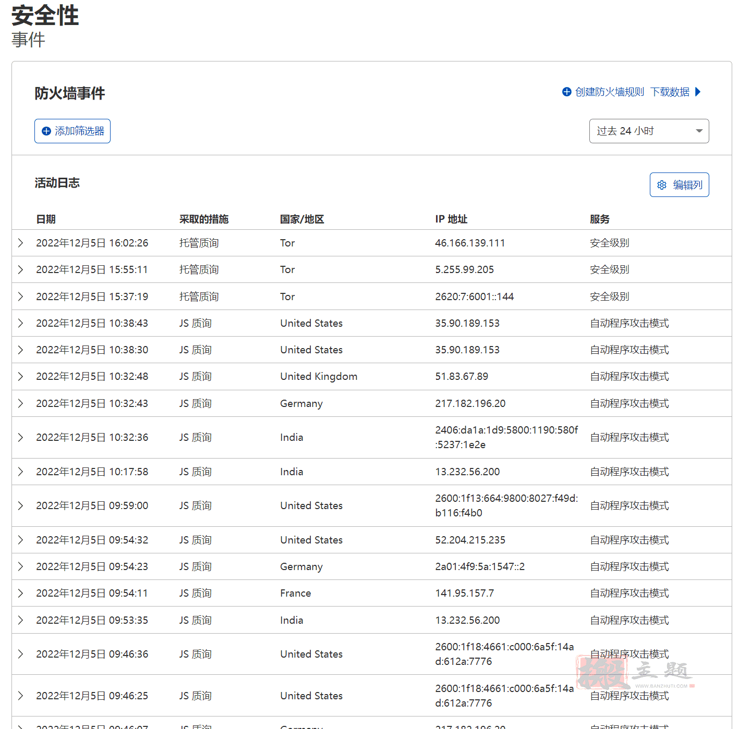739x729 pixels.
Task: Expand the 10:38:43 event row
Action: click(x=20, y=323)
